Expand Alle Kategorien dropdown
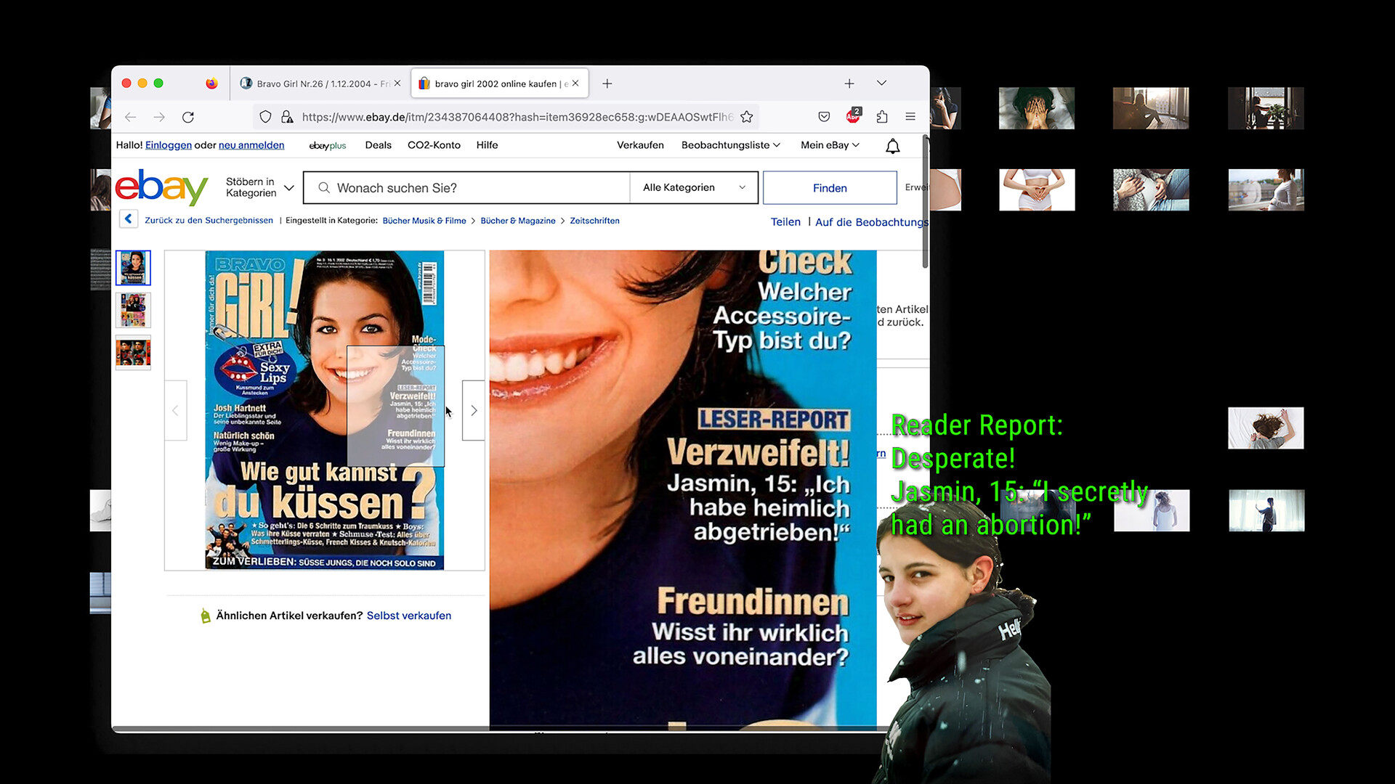 [x=694, y=187]
